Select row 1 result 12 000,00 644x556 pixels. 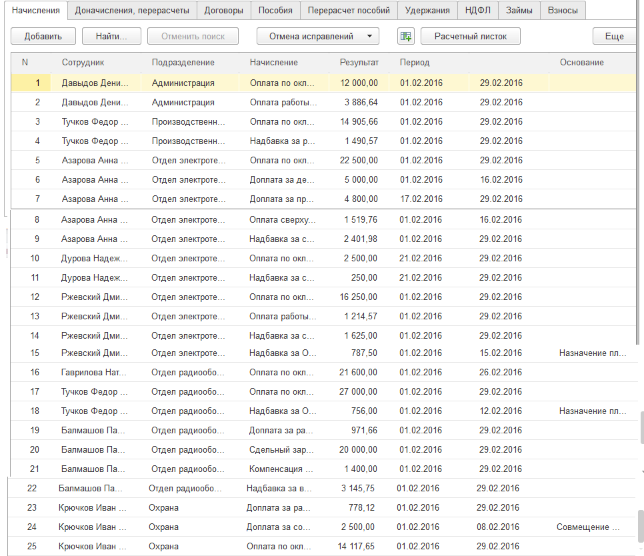pos(359,83)
